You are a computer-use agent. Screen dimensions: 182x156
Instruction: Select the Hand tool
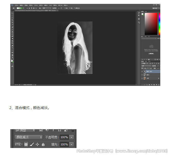(x=12, y=55)
